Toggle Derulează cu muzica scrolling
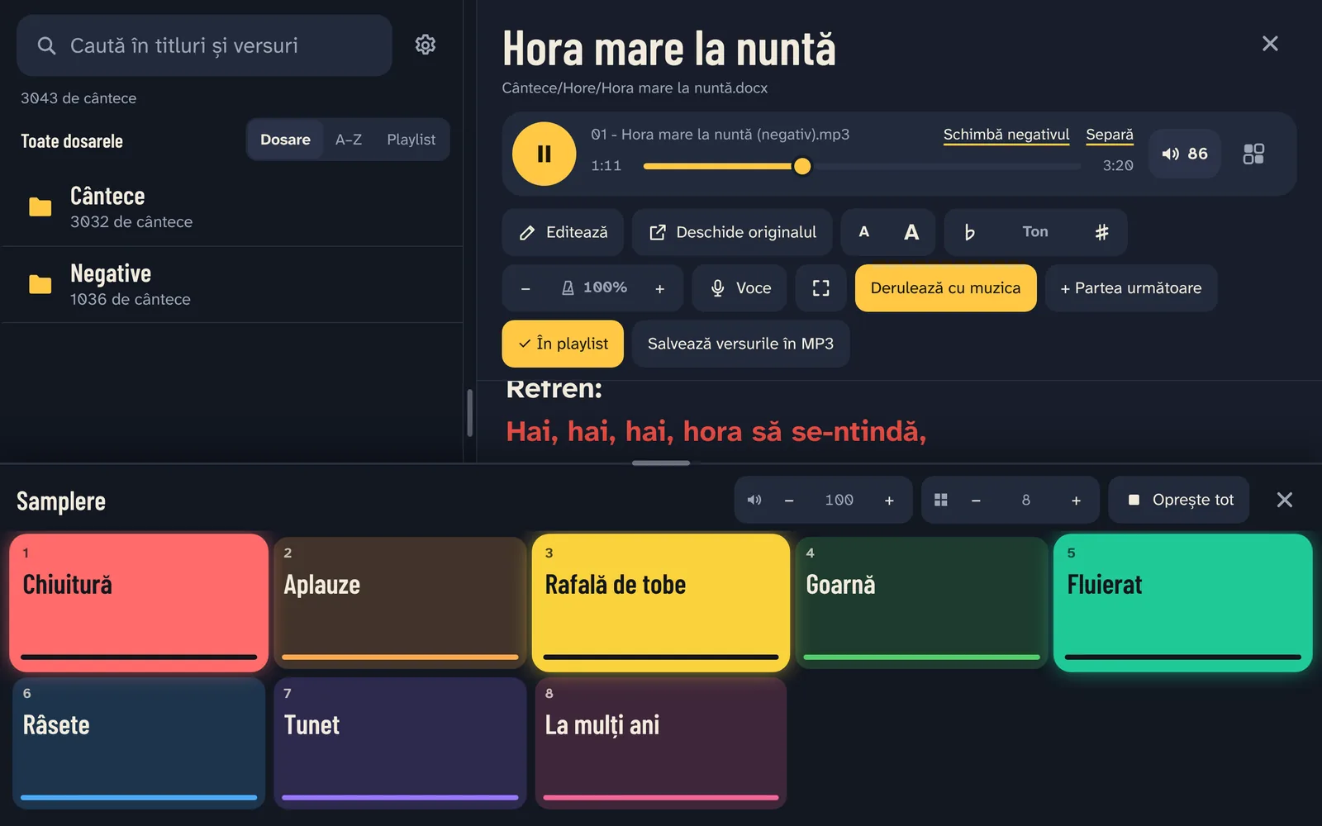1322x826 pixels. point(945,288)
